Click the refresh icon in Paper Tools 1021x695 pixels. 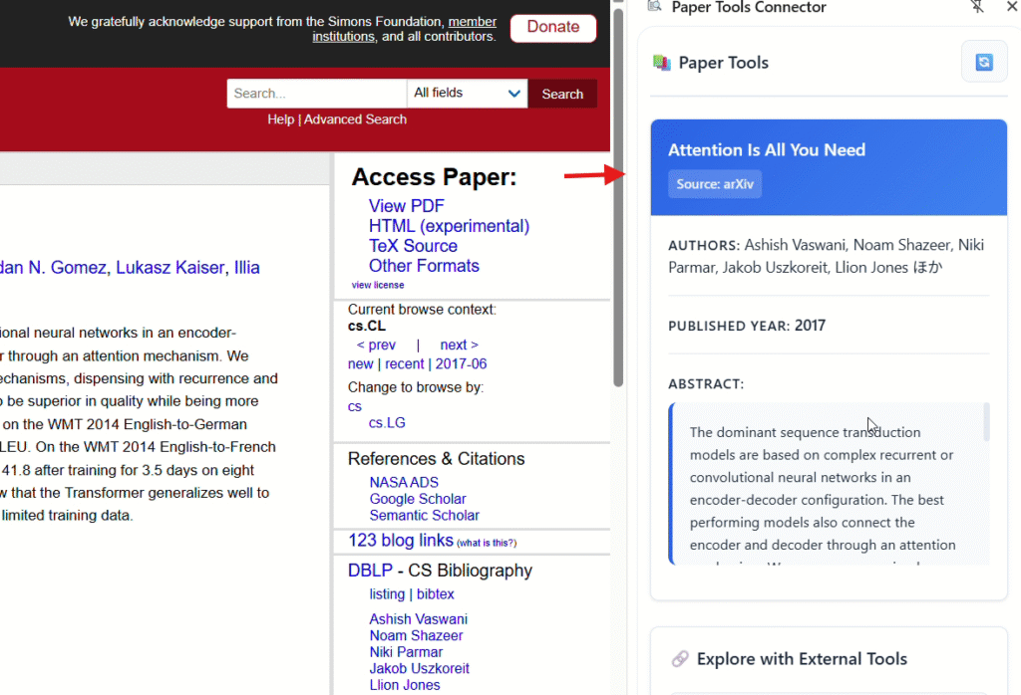click(984, 62)
